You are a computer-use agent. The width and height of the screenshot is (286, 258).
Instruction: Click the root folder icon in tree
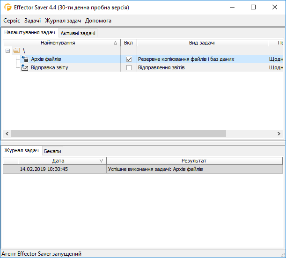click(x=16, y=51)
